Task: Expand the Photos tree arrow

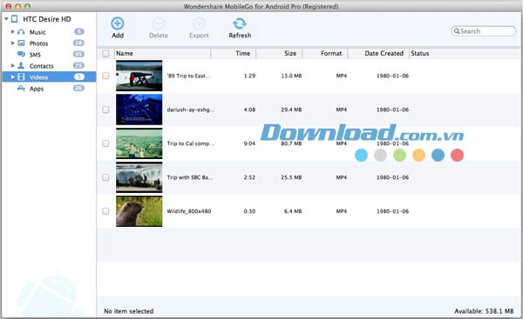Action: point(13,43)
